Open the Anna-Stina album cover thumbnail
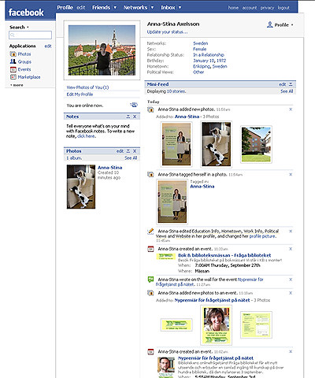 tap(81, 187)
